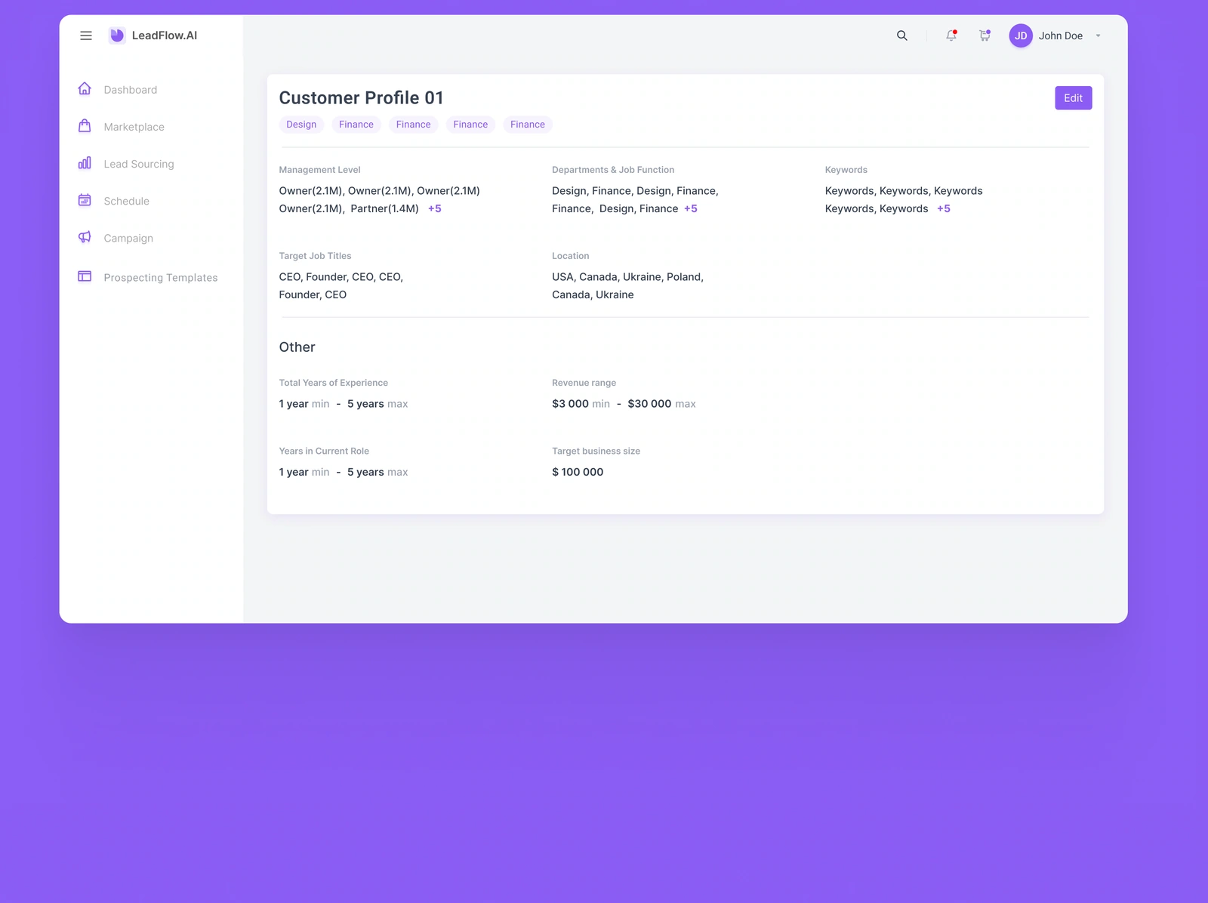Click the Design tag chip
Screen dimensions: 1208x903
tap(301, 125)
